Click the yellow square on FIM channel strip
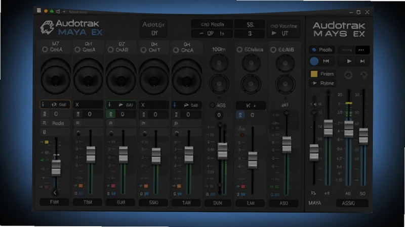The width and height of the screenshot is (405, 227). coord(47,142)
